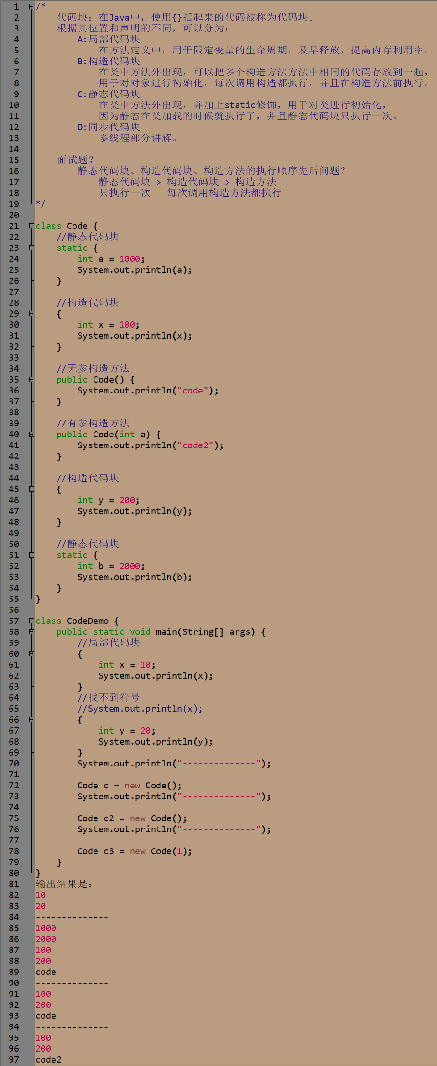Click the '多线程部分讲解。' comment line
The height and width of the screenshot is (1066, 437).
138,138
